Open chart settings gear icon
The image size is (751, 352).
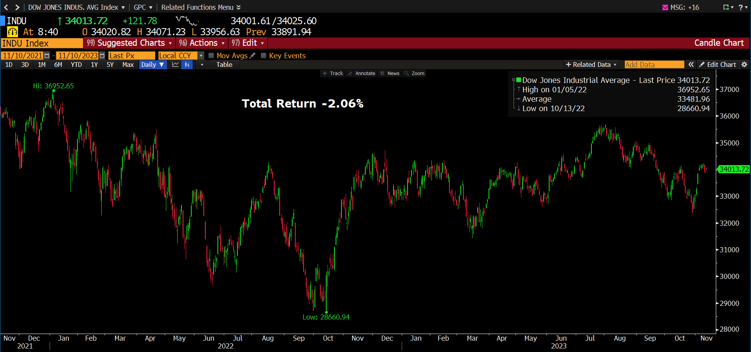tap(744, 65)
